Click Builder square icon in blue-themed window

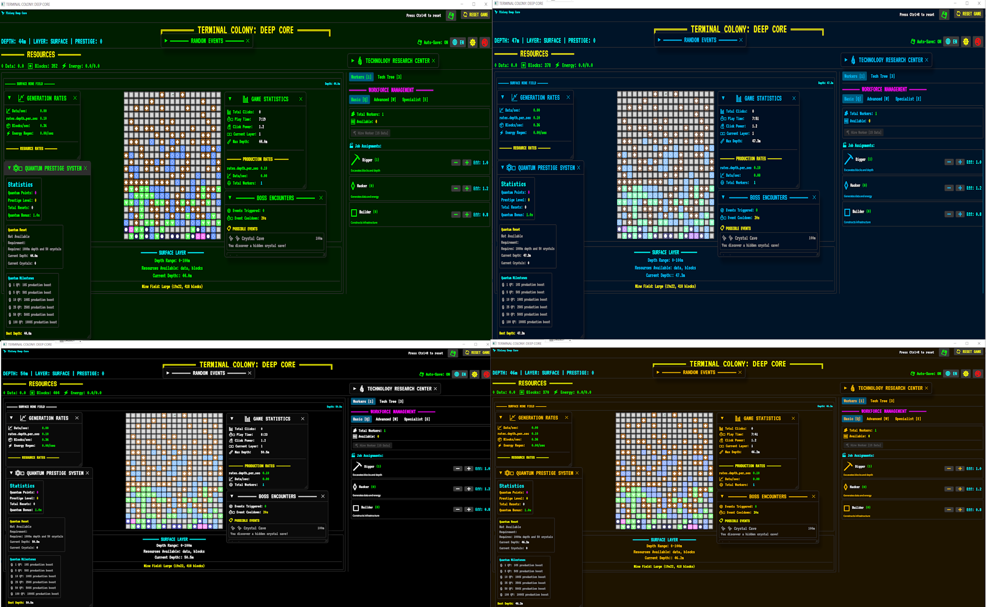847,212
